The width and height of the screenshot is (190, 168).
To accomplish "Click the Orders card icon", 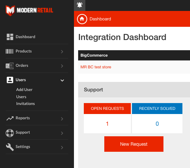I will [x=9, y=66].
